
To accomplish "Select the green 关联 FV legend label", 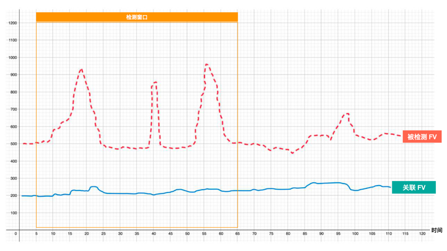I will tap(414, 188).
